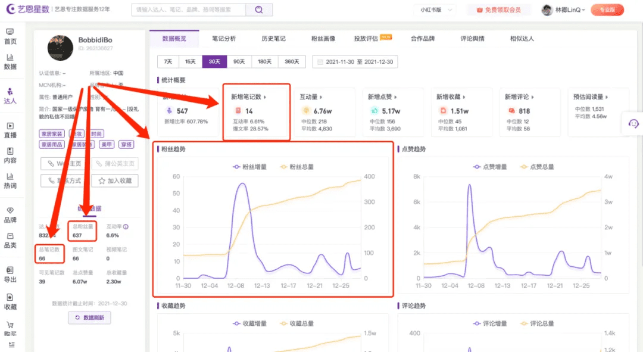Click the search magnifier button
Image resolution: width=643 pixels, height=352 pixels.
tap(259, 10)
